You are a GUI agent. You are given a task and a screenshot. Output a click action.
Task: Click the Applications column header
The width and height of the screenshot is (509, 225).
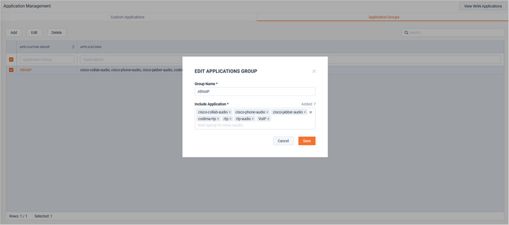point(91,47)
